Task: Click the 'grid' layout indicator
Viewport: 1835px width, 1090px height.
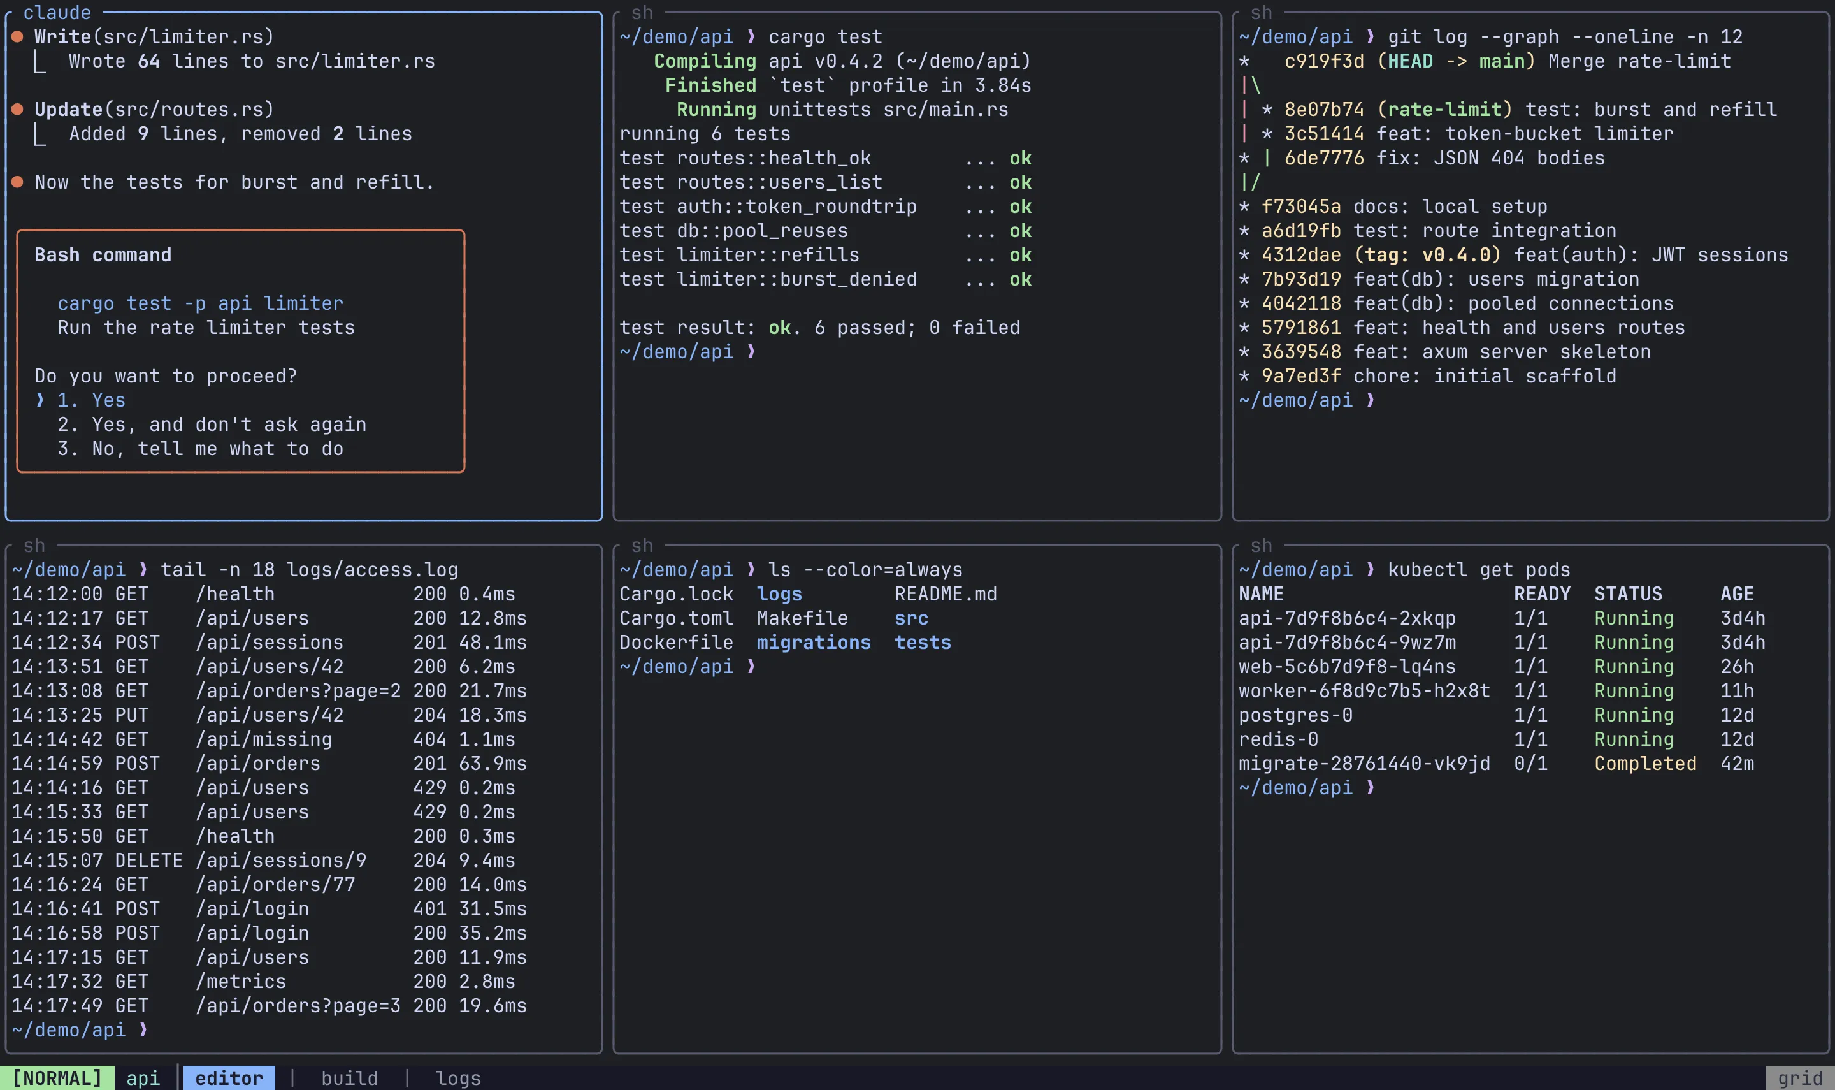Action: click(1800, 1077)
